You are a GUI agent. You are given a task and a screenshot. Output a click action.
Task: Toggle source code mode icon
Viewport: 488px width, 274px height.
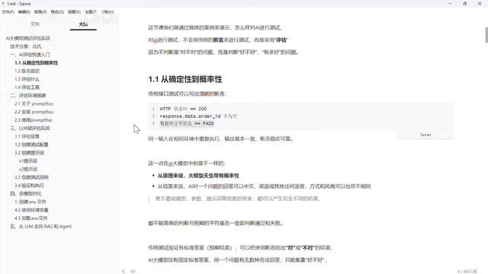[x=133, y=271]
